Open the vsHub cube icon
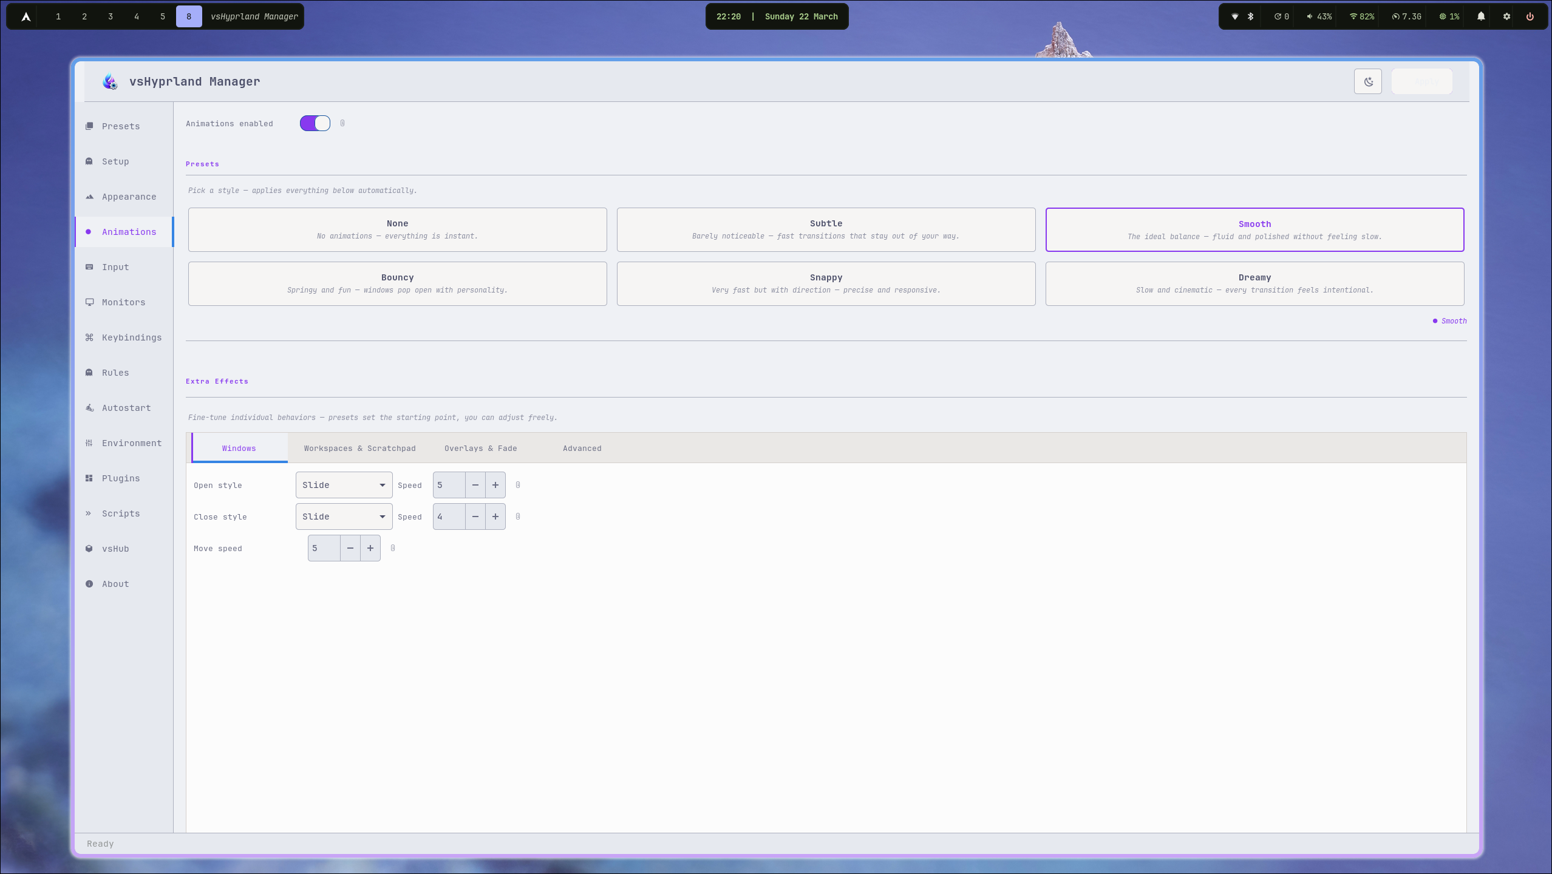The width and height of the screenshot is (1552, 874). click(89, 549)
